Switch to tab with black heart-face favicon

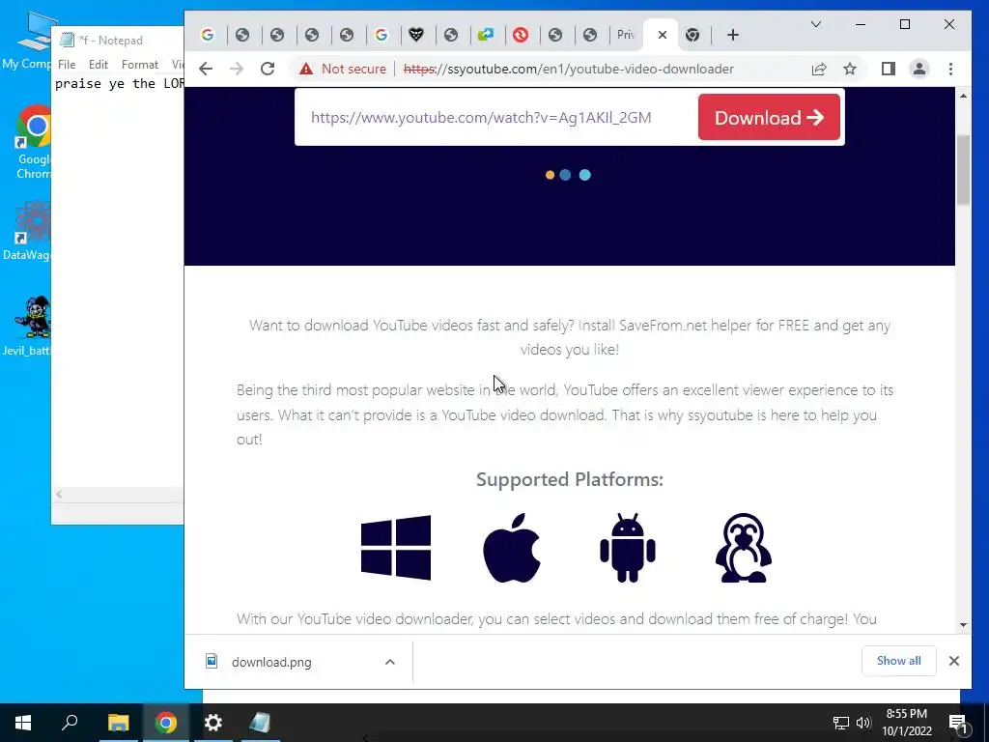[416, 36]
